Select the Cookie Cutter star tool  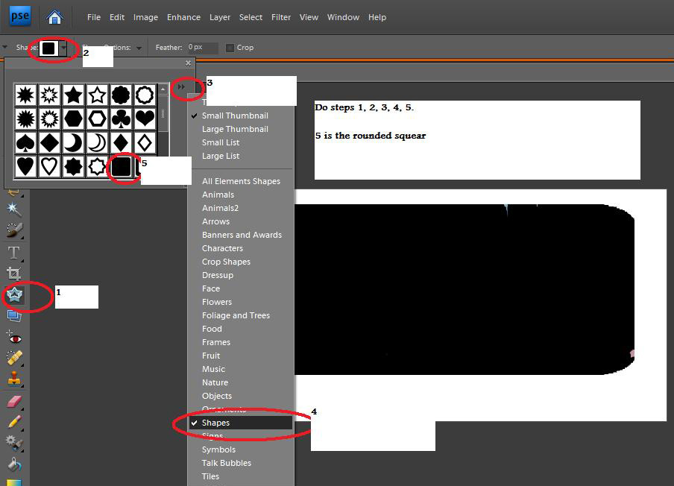(x=14, y=295)
